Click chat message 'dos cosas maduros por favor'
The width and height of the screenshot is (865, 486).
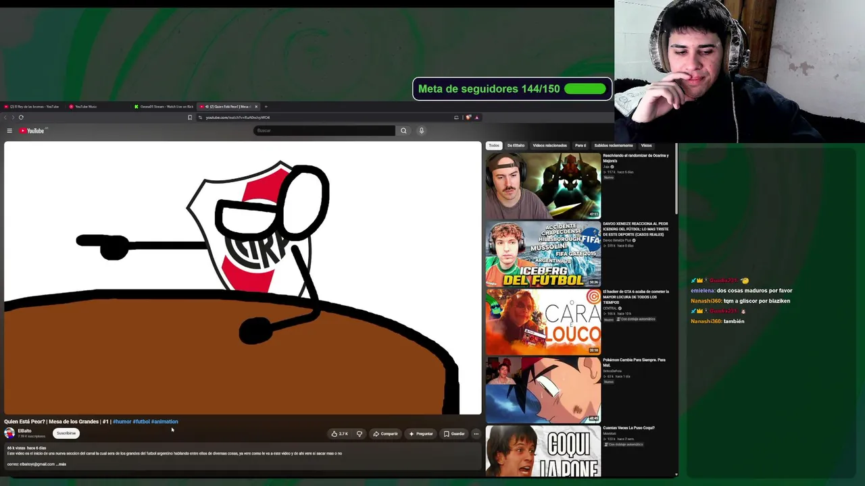[754, 291]
